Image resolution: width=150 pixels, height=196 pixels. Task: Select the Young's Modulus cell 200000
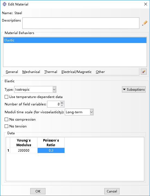pyautogui.click(x=24, y=150)
